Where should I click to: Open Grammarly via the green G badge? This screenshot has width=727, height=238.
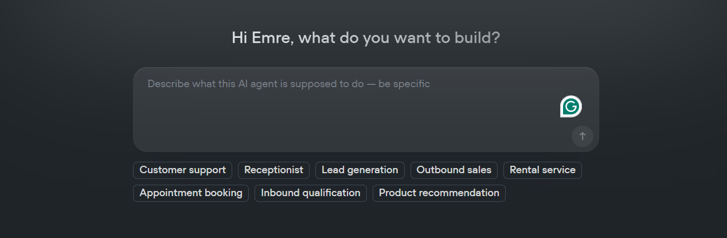tap(570, 107)
